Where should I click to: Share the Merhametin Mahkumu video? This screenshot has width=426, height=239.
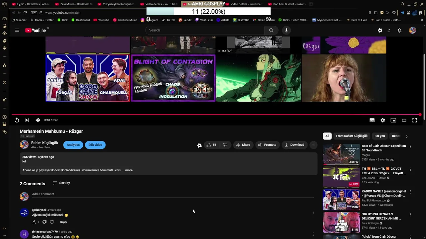click(x=243, y=145)
